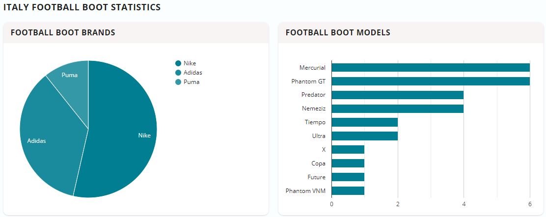Click the Mercurial bar
The height and width of the screenshot is (217, 546).
click(x=431, y=68)
